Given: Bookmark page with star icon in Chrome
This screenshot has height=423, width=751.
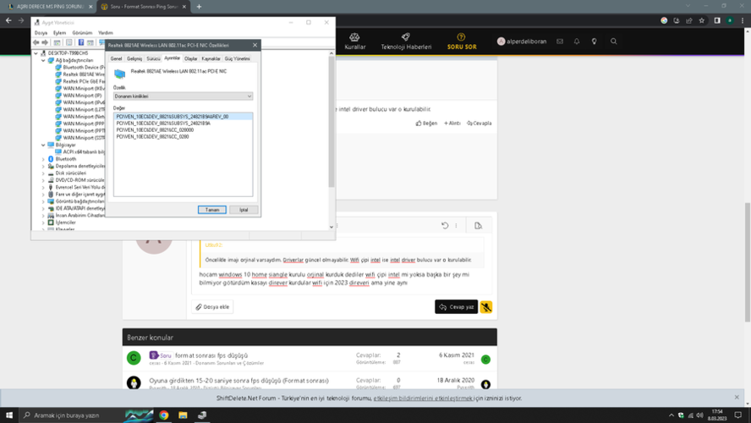Looking at the screenshot, I should 702,20.
